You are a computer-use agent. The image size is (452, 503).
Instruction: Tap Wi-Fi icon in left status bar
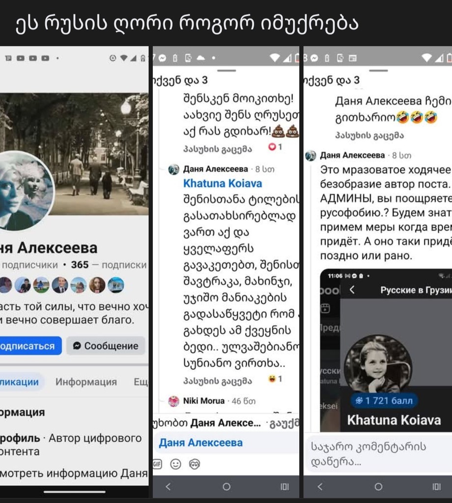tap(123, 58)
